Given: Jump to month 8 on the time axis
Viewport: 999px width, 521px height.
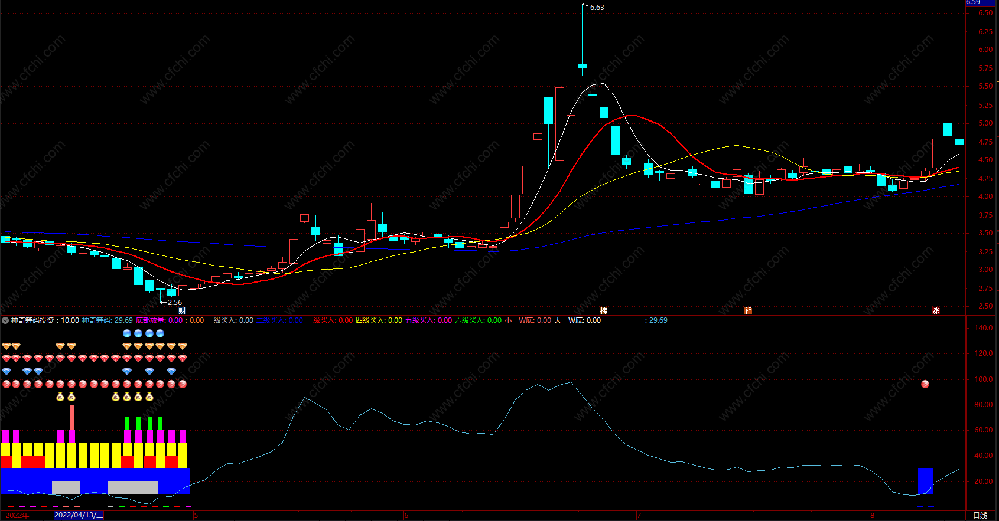Looking at the screenshot, I should [872, 516].
